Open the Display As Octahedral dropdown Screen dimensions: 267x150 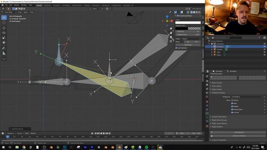(247, 97)
